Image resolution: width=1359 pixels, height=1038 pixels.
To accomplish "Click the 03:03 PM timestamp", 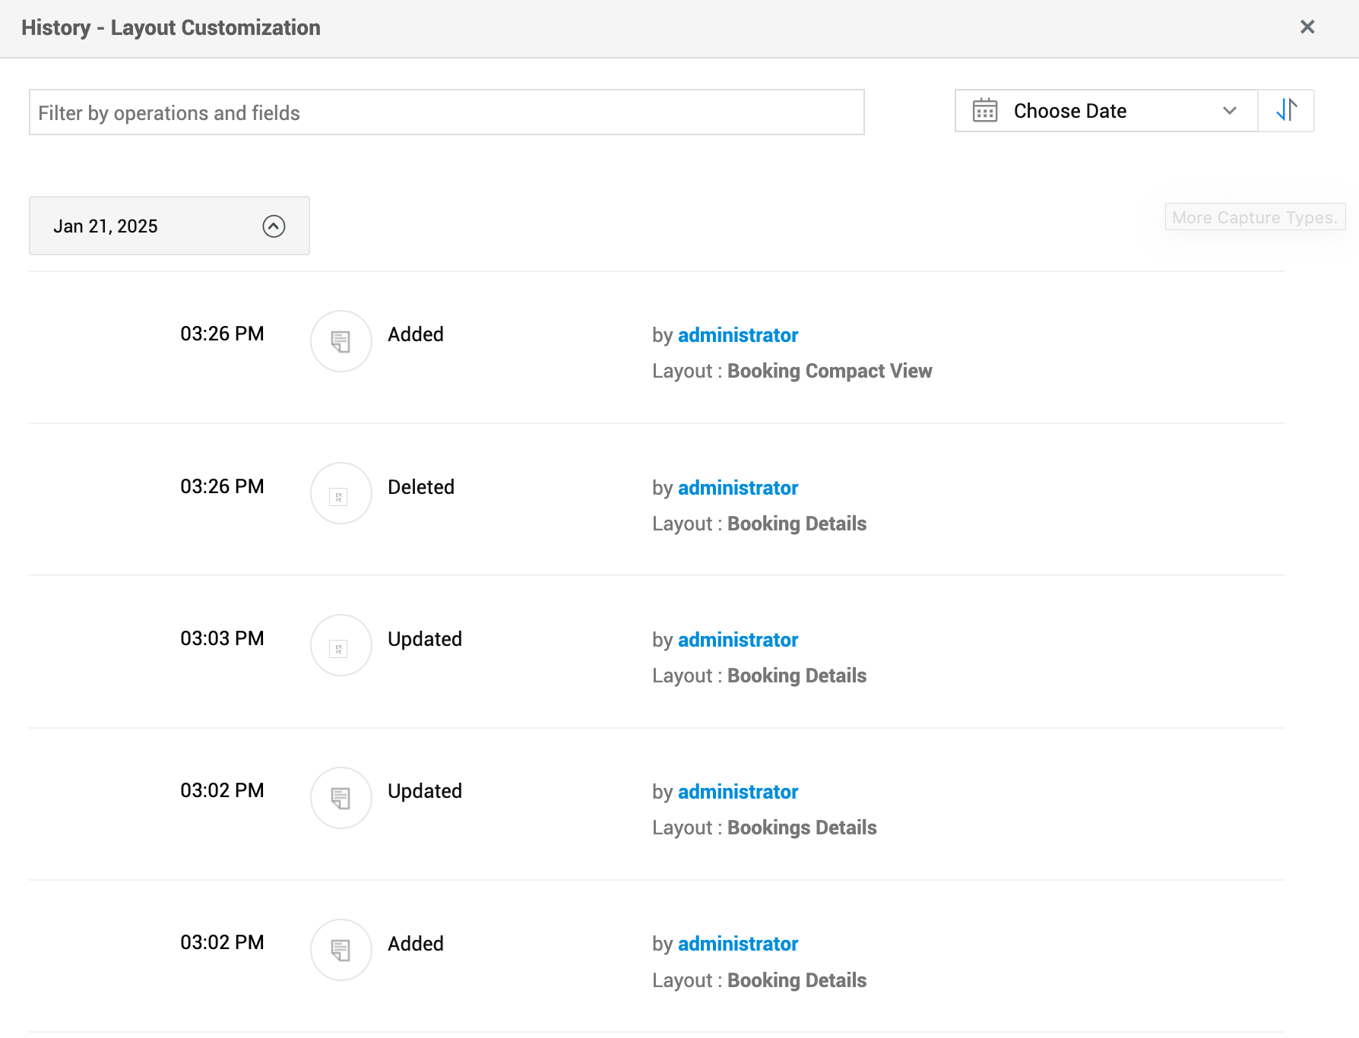I will pos(222,638).
